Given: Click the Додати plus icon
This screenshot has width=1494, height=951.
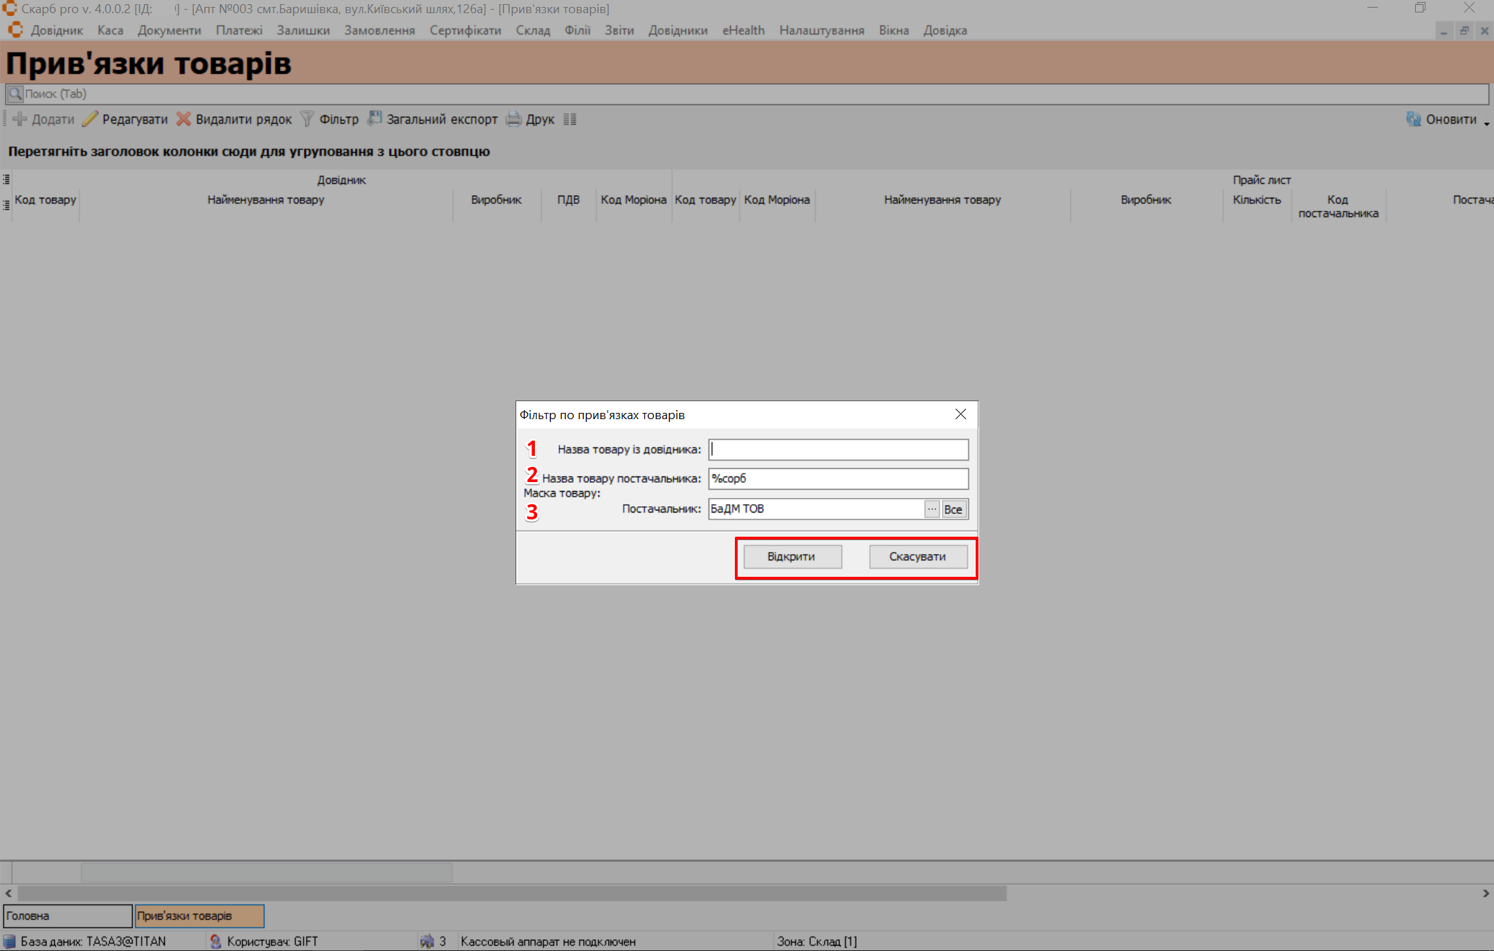Looking at the screenshot, I should pos(20,119).
